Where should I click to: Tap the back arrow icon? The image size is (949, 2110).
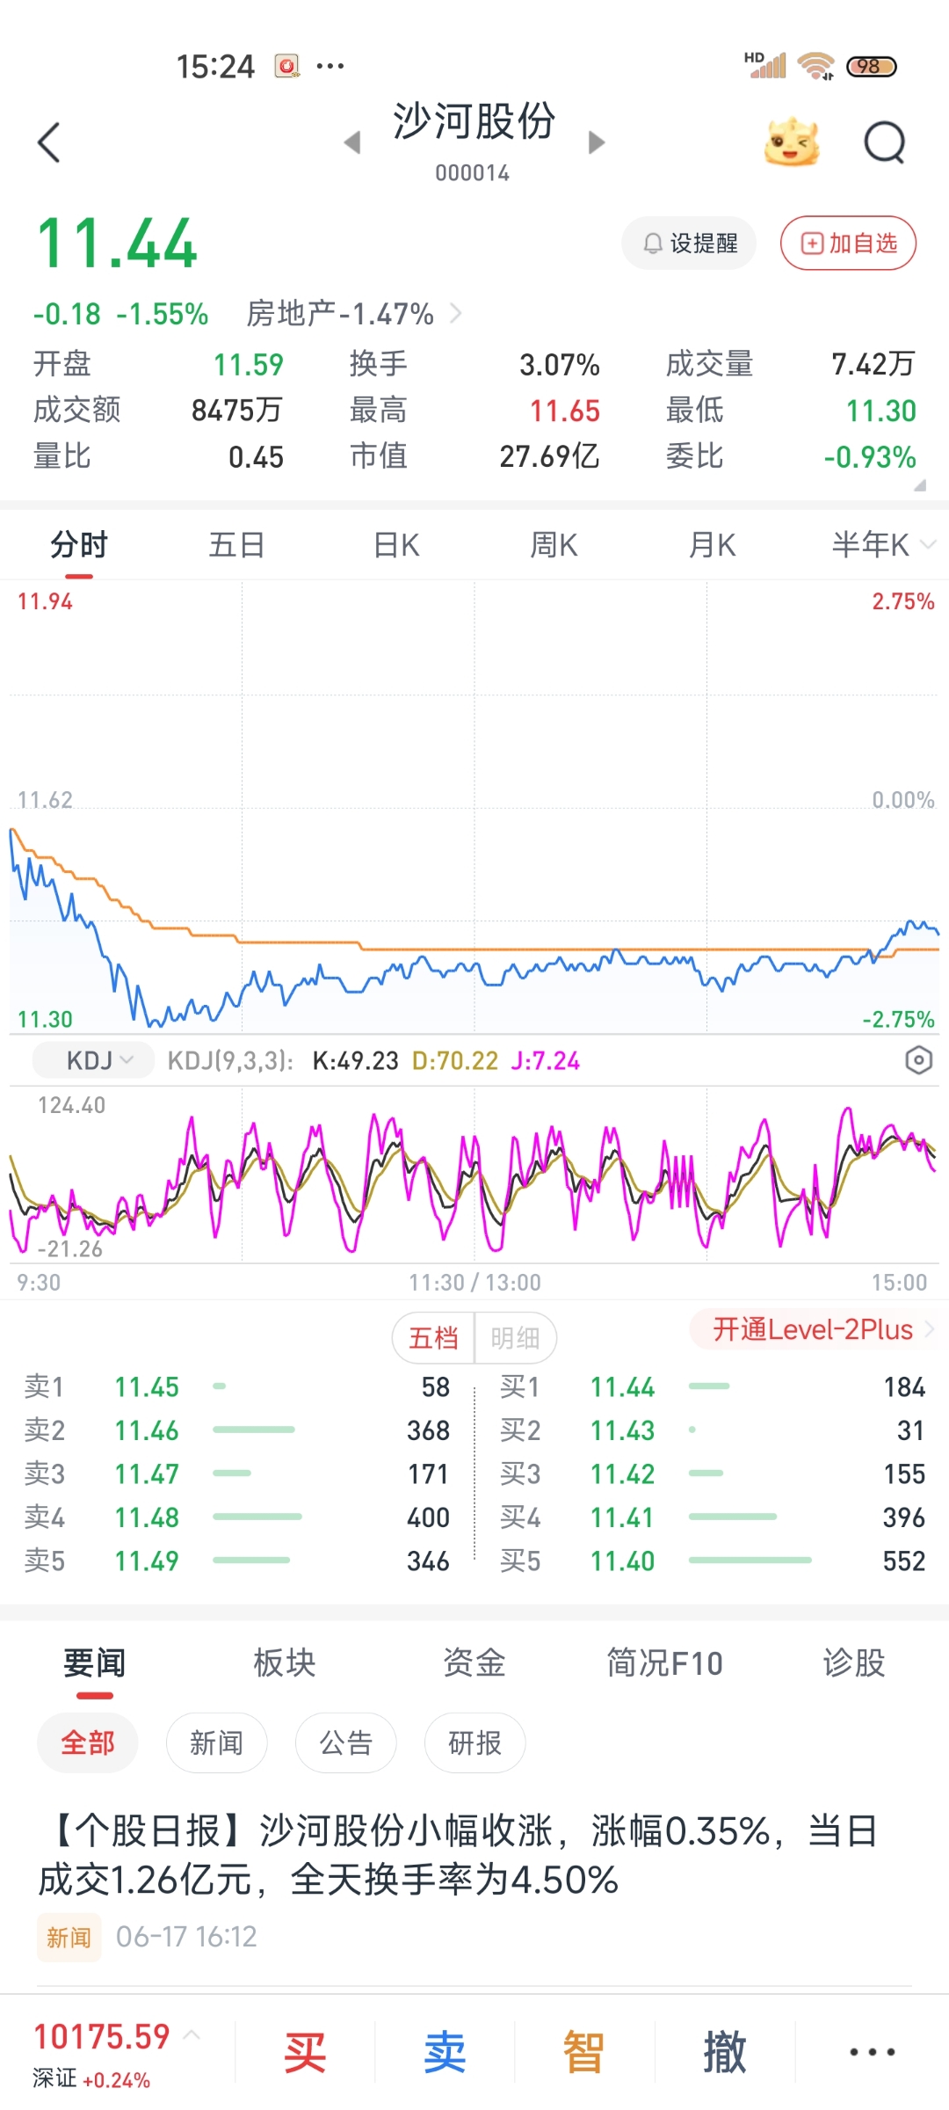[x=49, y=142]
